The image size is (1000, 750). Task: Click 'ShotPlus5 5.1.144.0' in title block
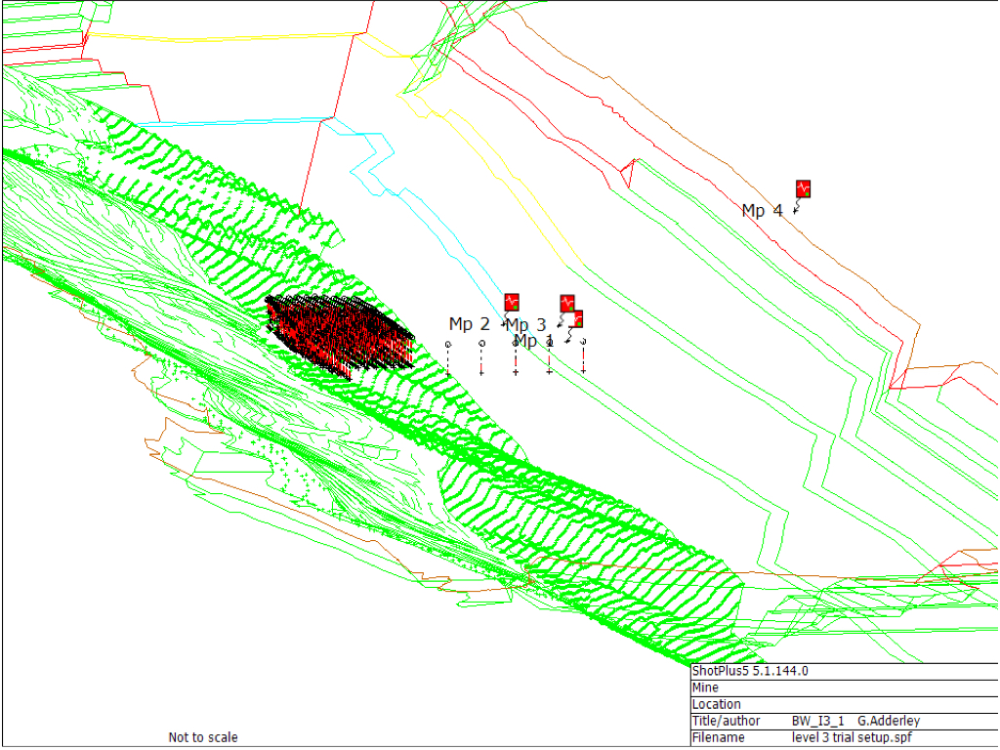(x=750, y=671)
